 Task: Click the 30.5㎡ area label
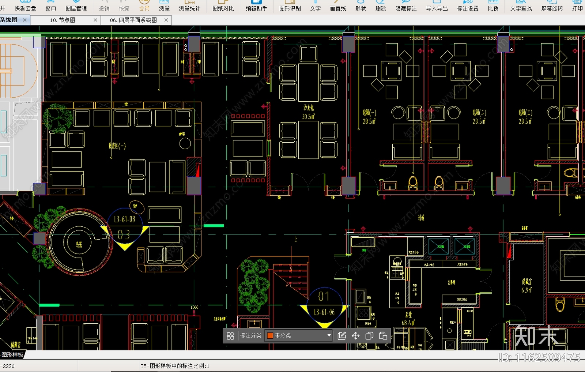[x=309, y=117]
